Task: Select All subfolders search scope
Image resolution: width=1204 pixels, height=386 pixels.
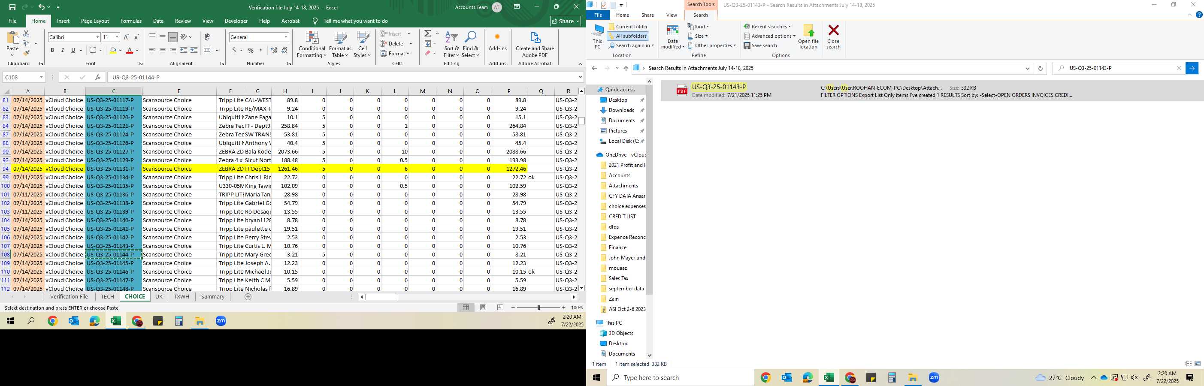Action: pos(628,36)
